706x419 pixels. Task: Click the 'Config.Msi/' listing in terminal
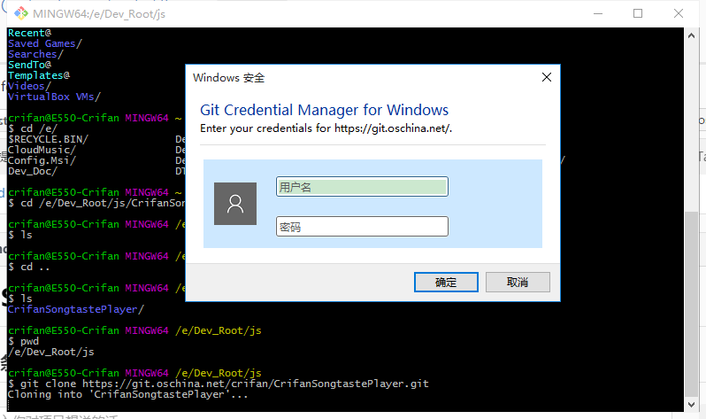(42, 160)
